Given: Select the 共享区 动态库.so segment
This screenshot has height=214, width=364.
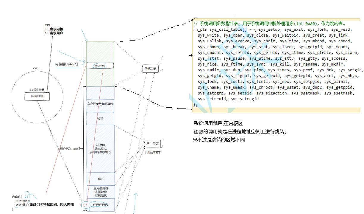Looking at the screenshot, I should point(100,148).
